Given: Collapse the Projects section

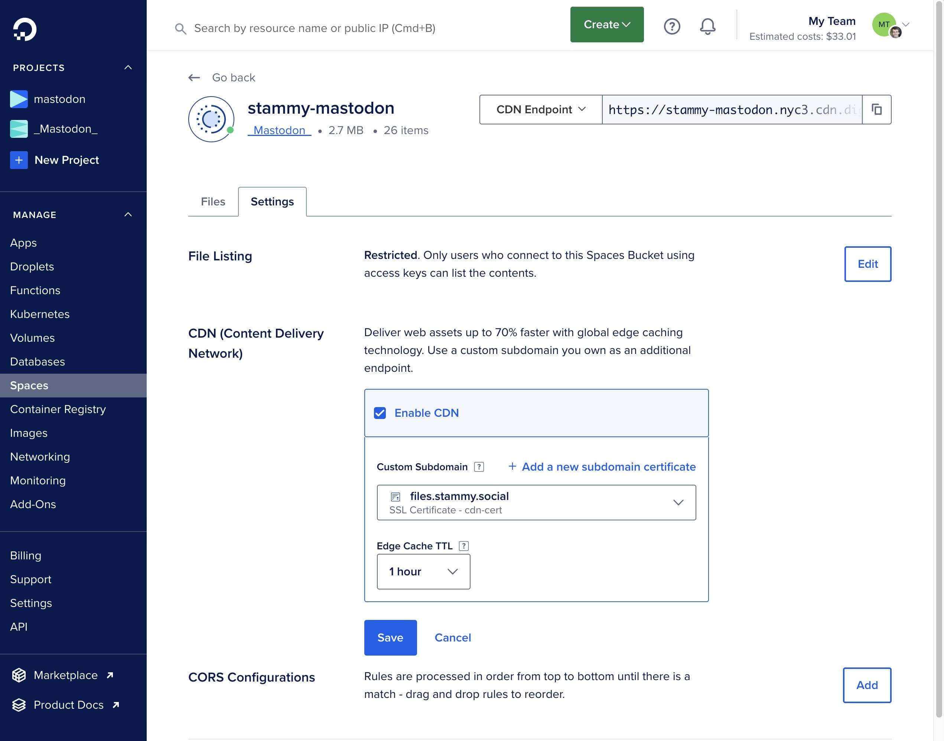Looking at the screenshot, I should point(128,67).
